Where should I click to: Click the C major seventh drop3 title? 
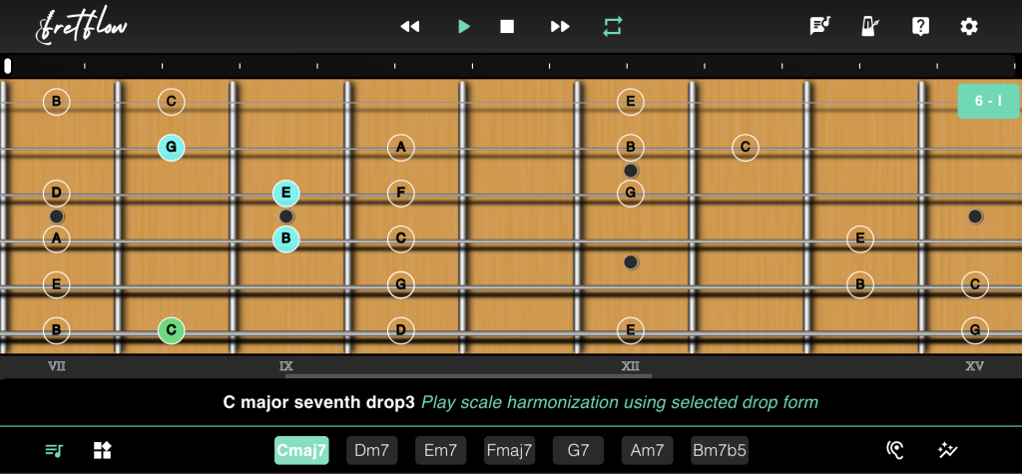tap(318, 402)
